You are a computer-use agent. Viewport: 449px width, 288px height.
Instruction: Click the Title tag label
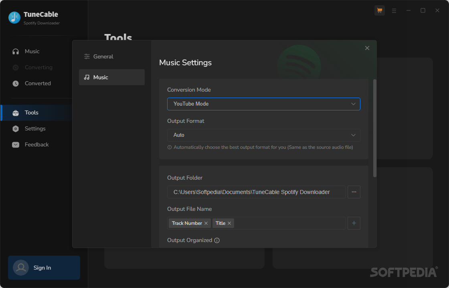click(220, 223)
